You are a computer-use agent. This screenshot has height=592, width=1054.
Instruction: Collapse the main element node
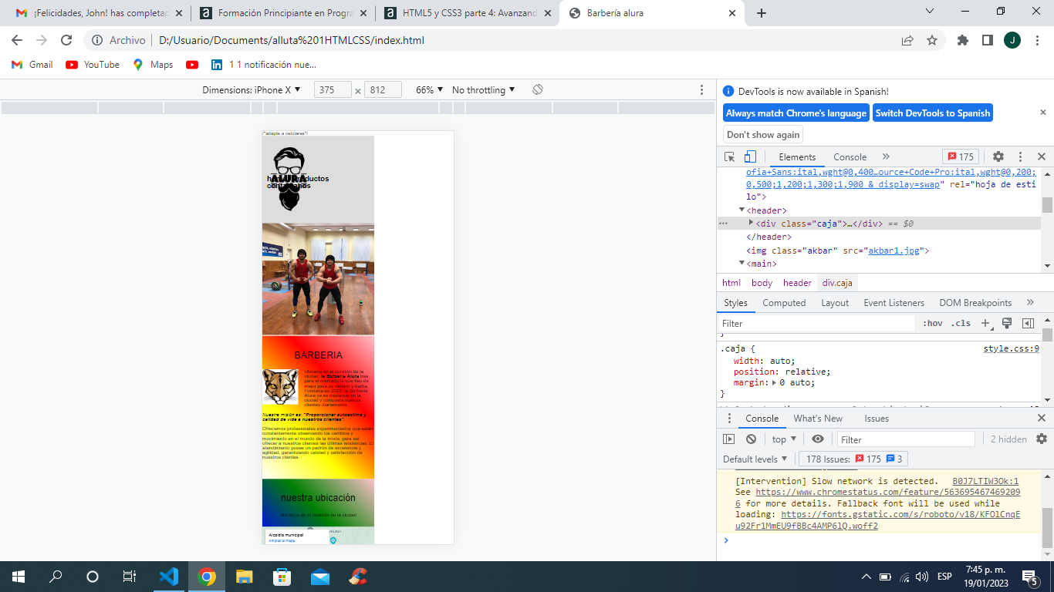point(742,264)
